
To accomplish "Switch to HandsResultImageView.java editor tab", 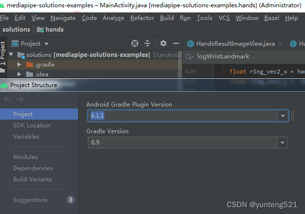I will click(x=235, y=44).
